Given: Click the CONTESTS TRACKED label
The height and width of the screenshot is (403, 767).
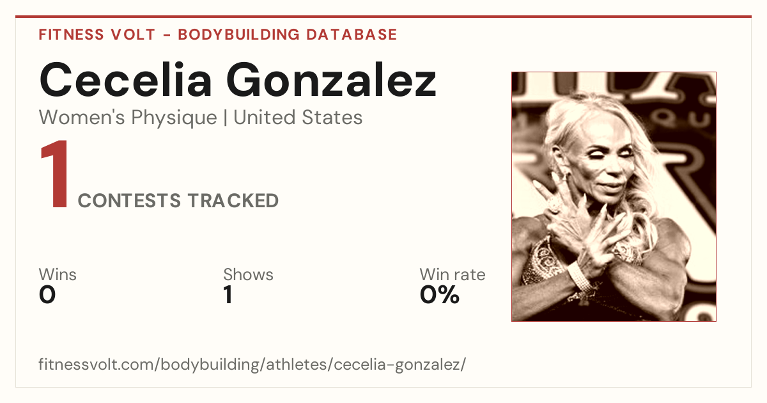Looking at the screenshot, I should pos(178,201).
